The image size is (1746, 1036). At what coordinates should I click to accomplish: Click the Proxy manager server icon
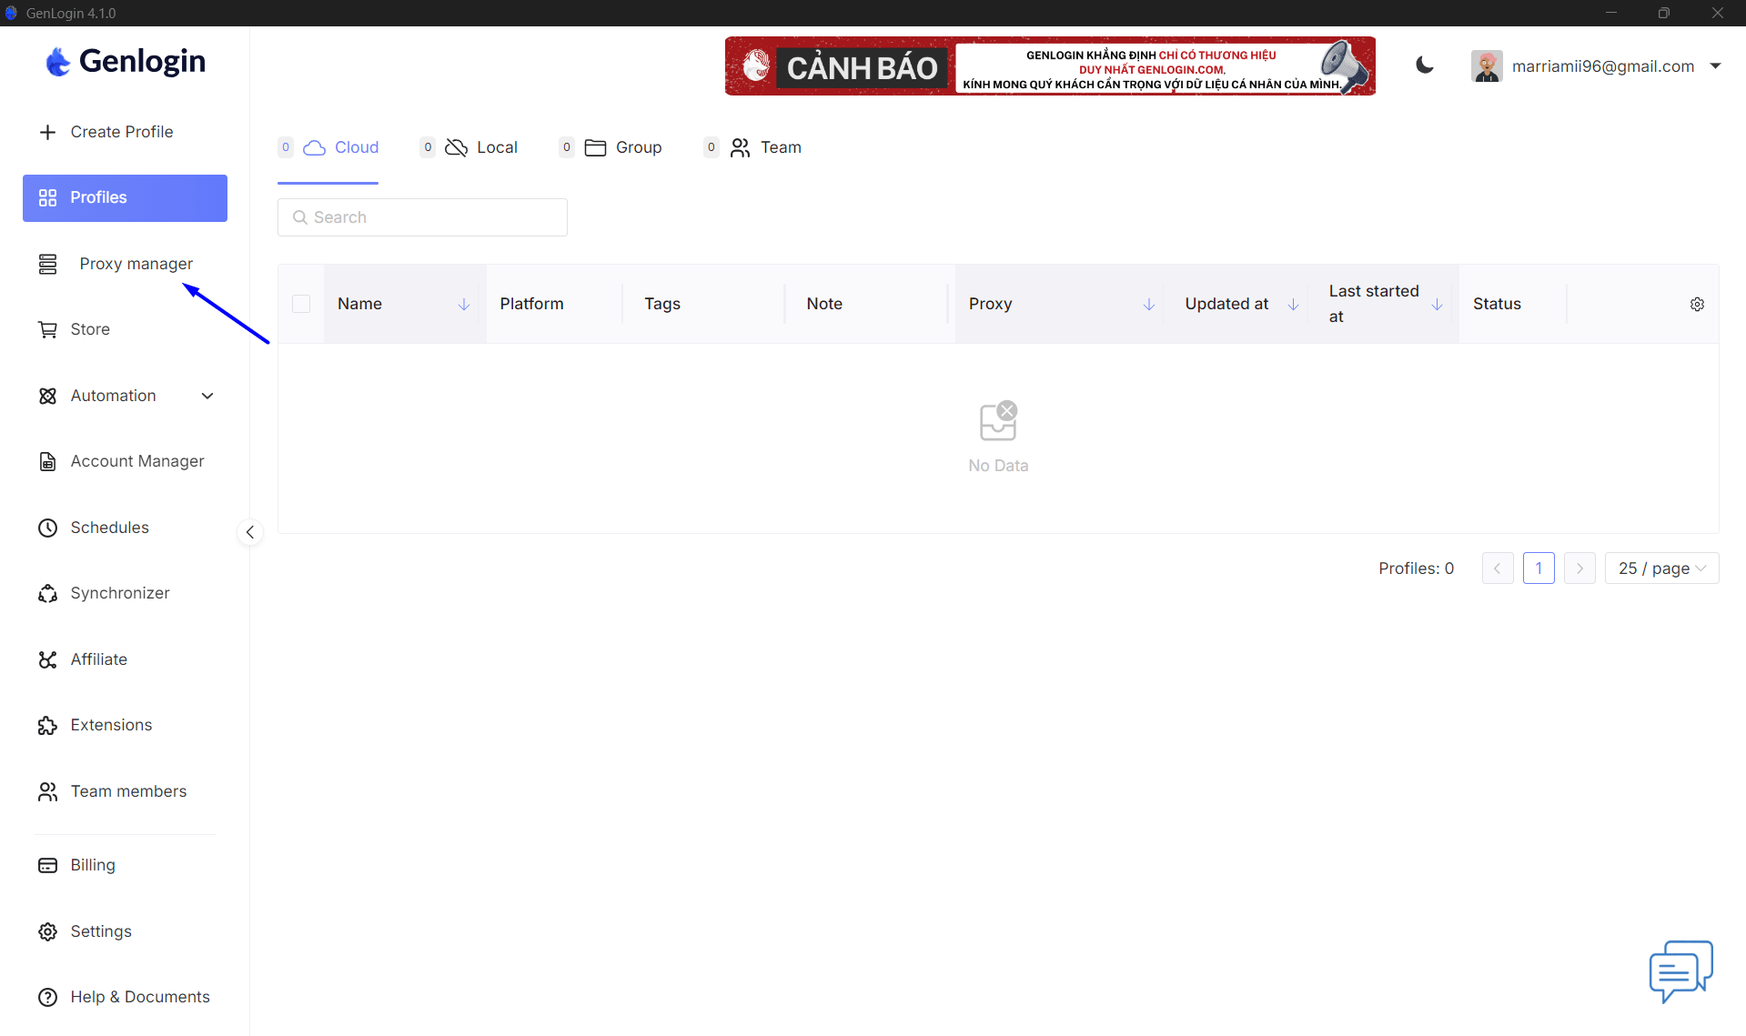tap(48, 264)
